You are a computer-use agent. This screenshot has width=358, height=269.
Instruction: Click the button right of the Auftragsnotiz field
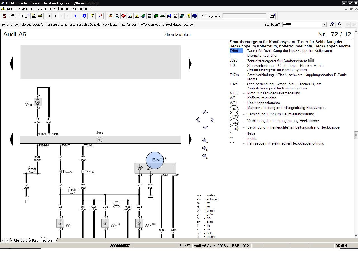pos(272,16)
